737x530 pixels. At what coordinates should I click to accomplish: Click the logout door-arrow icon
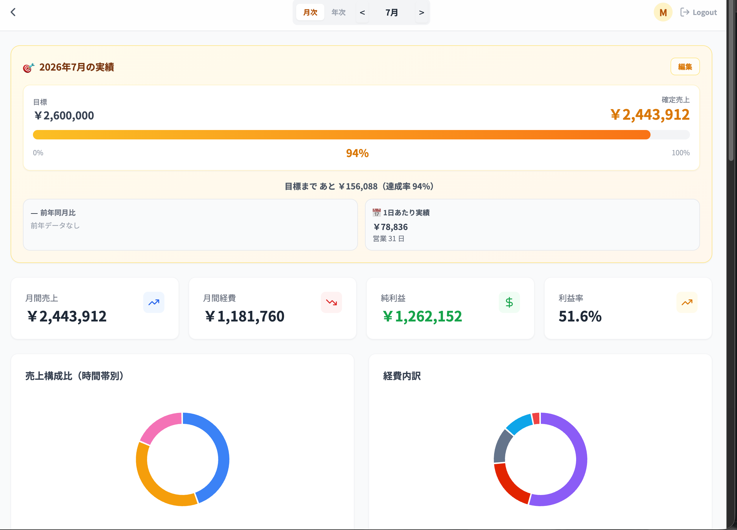pyautogui.click(x=685, y=12)
